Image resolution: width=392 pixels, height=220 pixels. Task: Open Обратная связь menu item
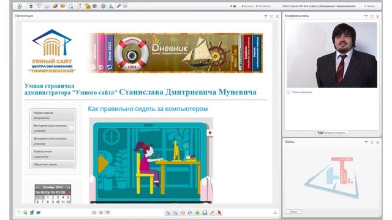[53, 164]
